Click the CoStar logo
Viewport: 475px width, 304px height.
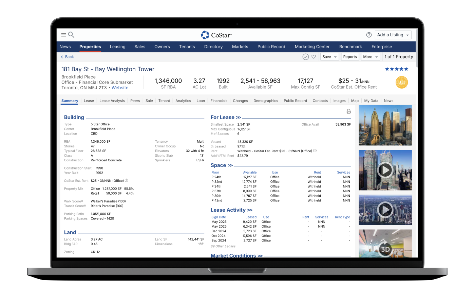coord(216,35)
